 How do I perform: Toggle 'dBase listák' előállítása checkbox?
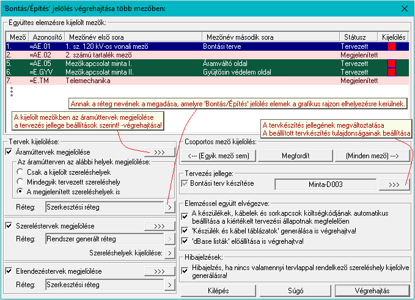[x=185, y=241]
